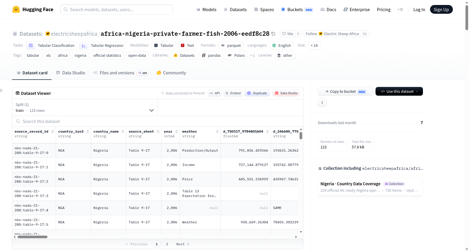Duplicate this dataset
This screenshot has height=252, width=469.
coord(257,93)
